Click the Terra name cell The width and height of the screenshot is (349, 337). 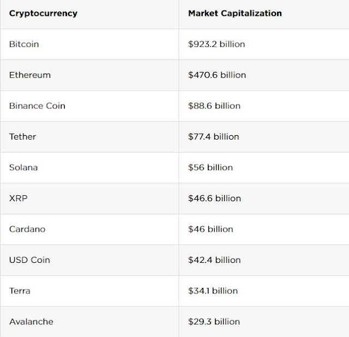(x=20, y=291)
